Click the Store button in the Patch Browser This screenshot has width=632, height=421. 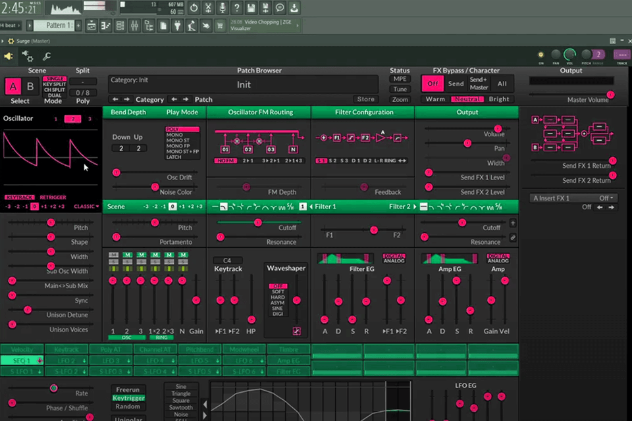367,99
